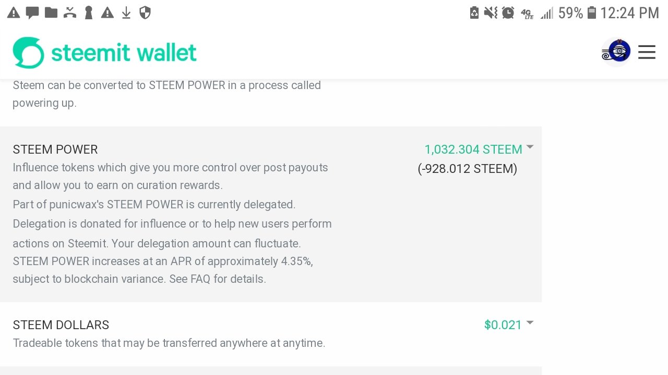
Task: Select the STEEM DOLLARS heading
Action: pyautogui.click(x=61, y=325)
